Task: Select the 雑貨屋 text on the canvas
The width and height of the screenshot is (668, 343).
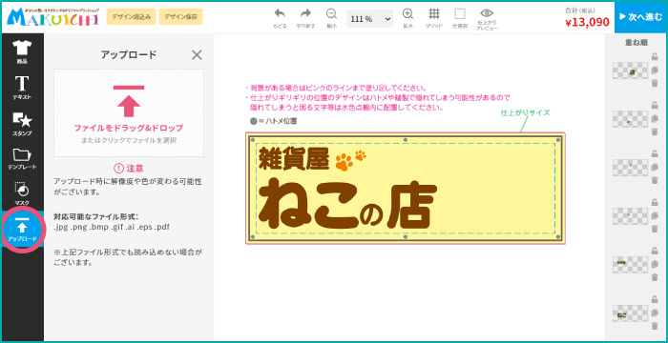Action: pos(294,159)
